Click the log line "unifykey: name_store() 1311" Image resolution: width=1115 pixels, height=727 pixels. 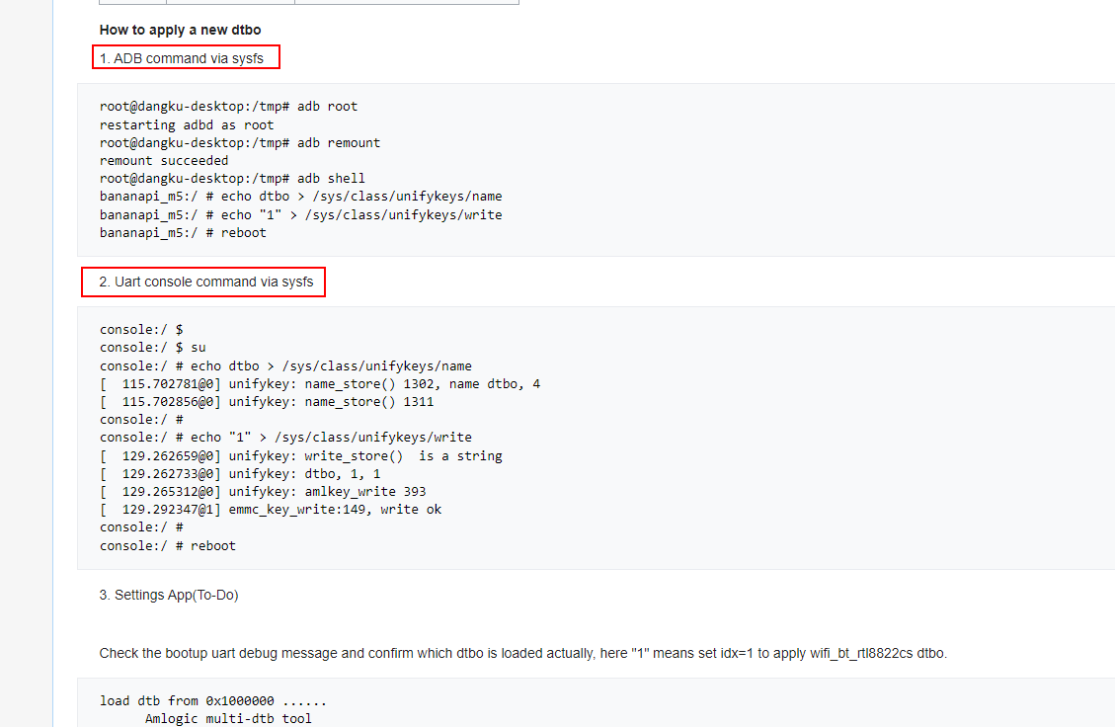pyautogui.click(x=267, y=401)
